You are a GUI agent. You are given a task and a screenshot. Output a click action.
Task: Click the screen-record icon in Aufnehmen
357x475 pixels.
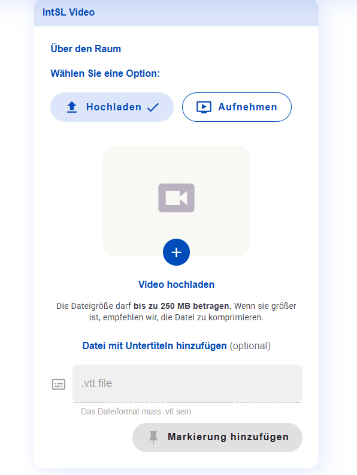(204, 107)
